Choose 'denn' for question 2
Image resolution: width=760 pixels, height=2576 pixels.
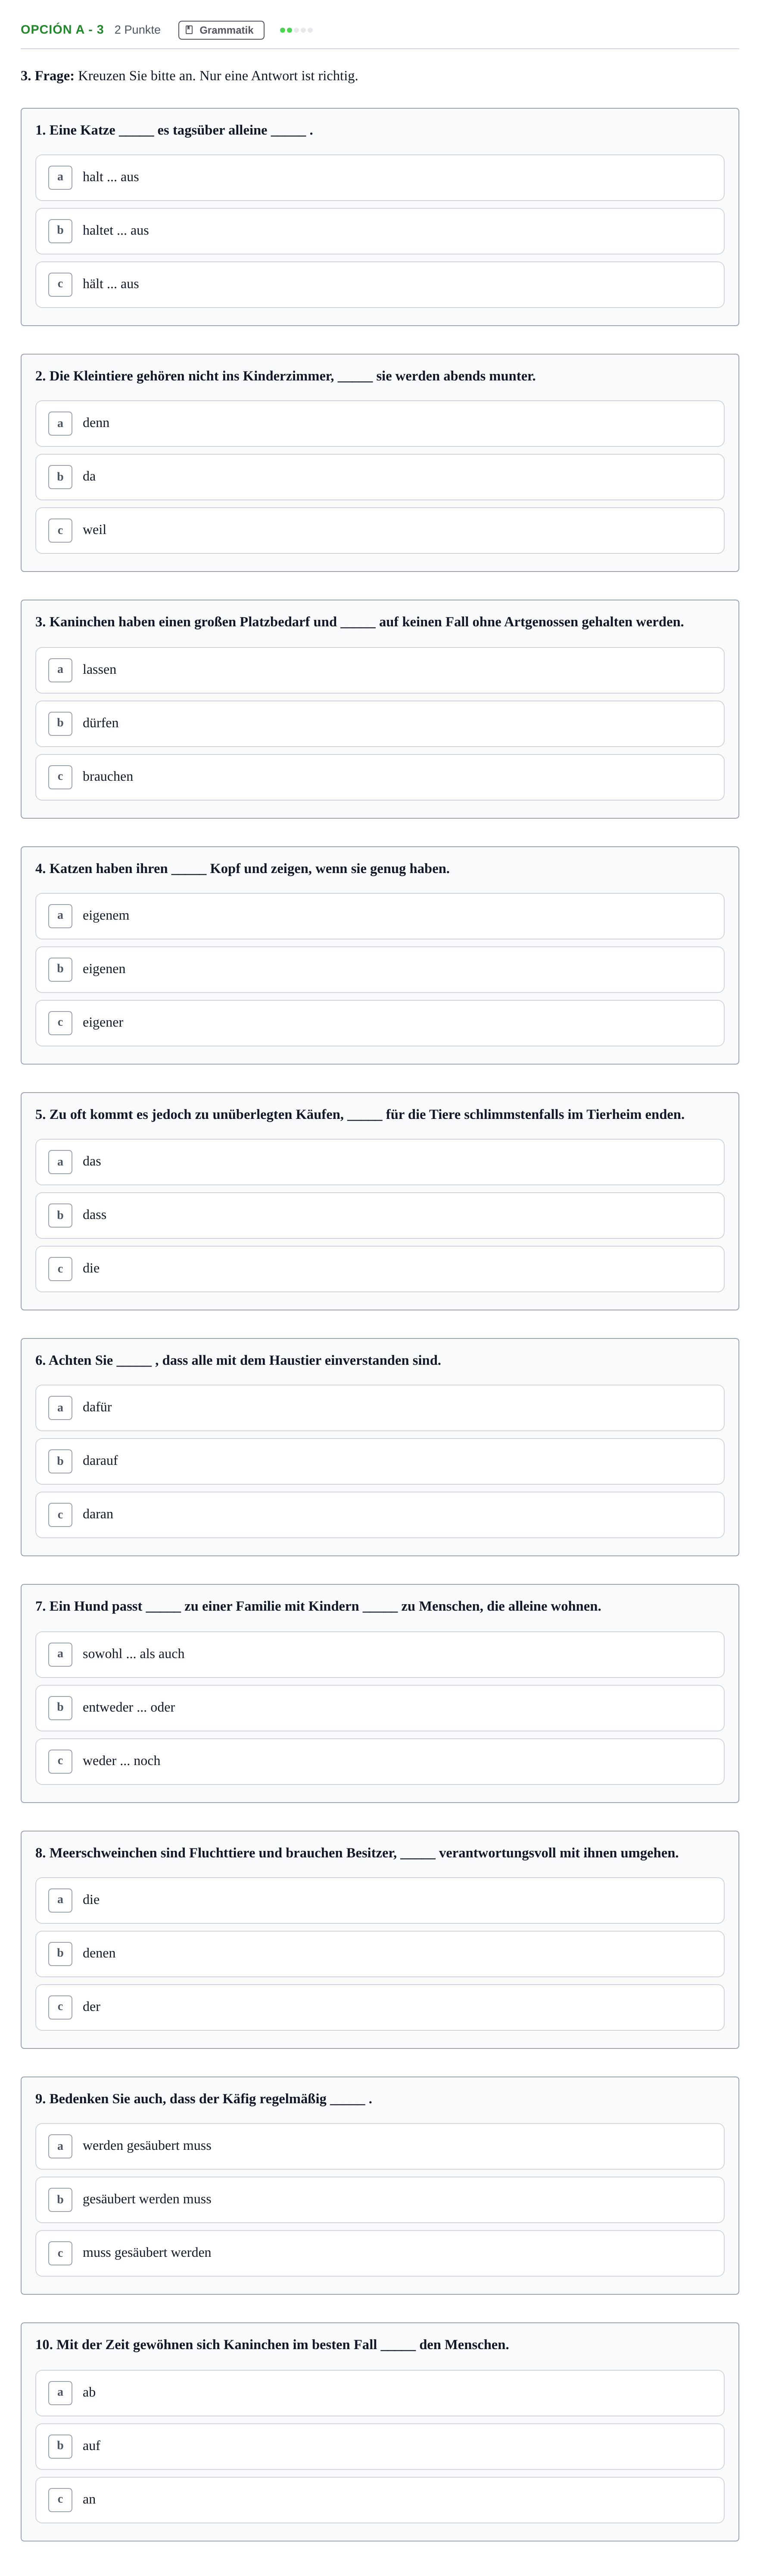point(380,424)
